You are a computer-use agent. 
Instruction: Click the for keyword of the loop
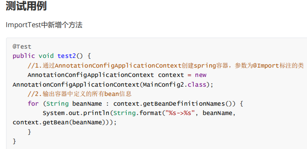click(33, 104)
